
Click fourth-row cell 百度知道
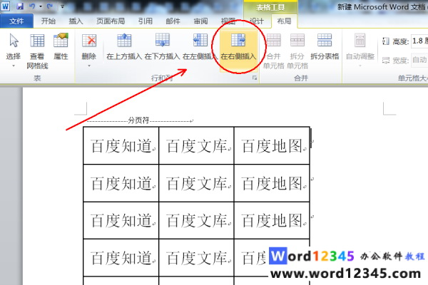(121, 258)
